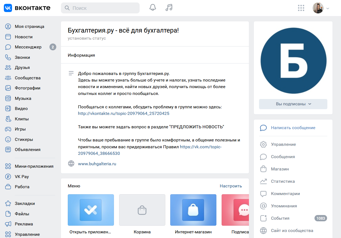Click the Закладки star icon
This screenshot has height=238, width=341.
(x=8, y=204)
